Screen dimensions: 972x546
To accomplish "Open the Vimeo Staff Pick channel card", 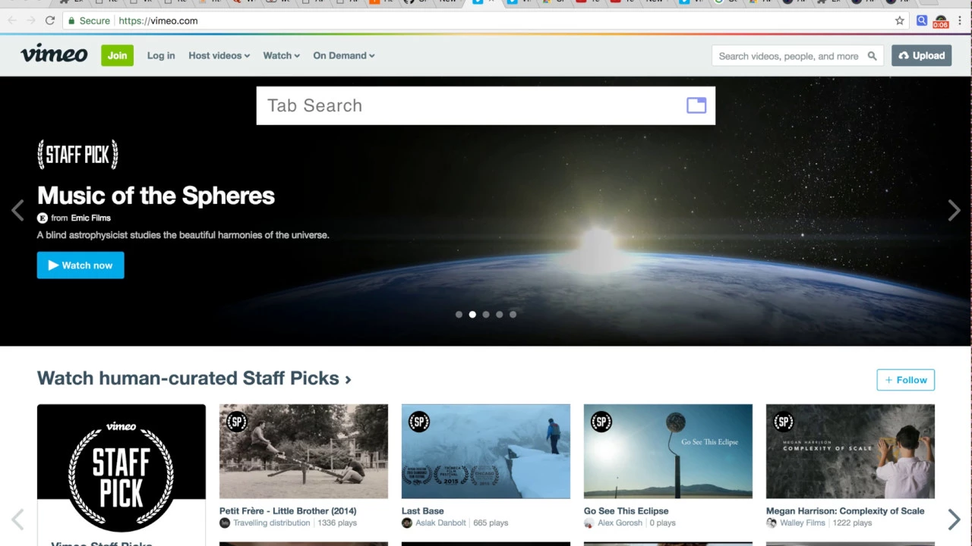I will [121, 474].
